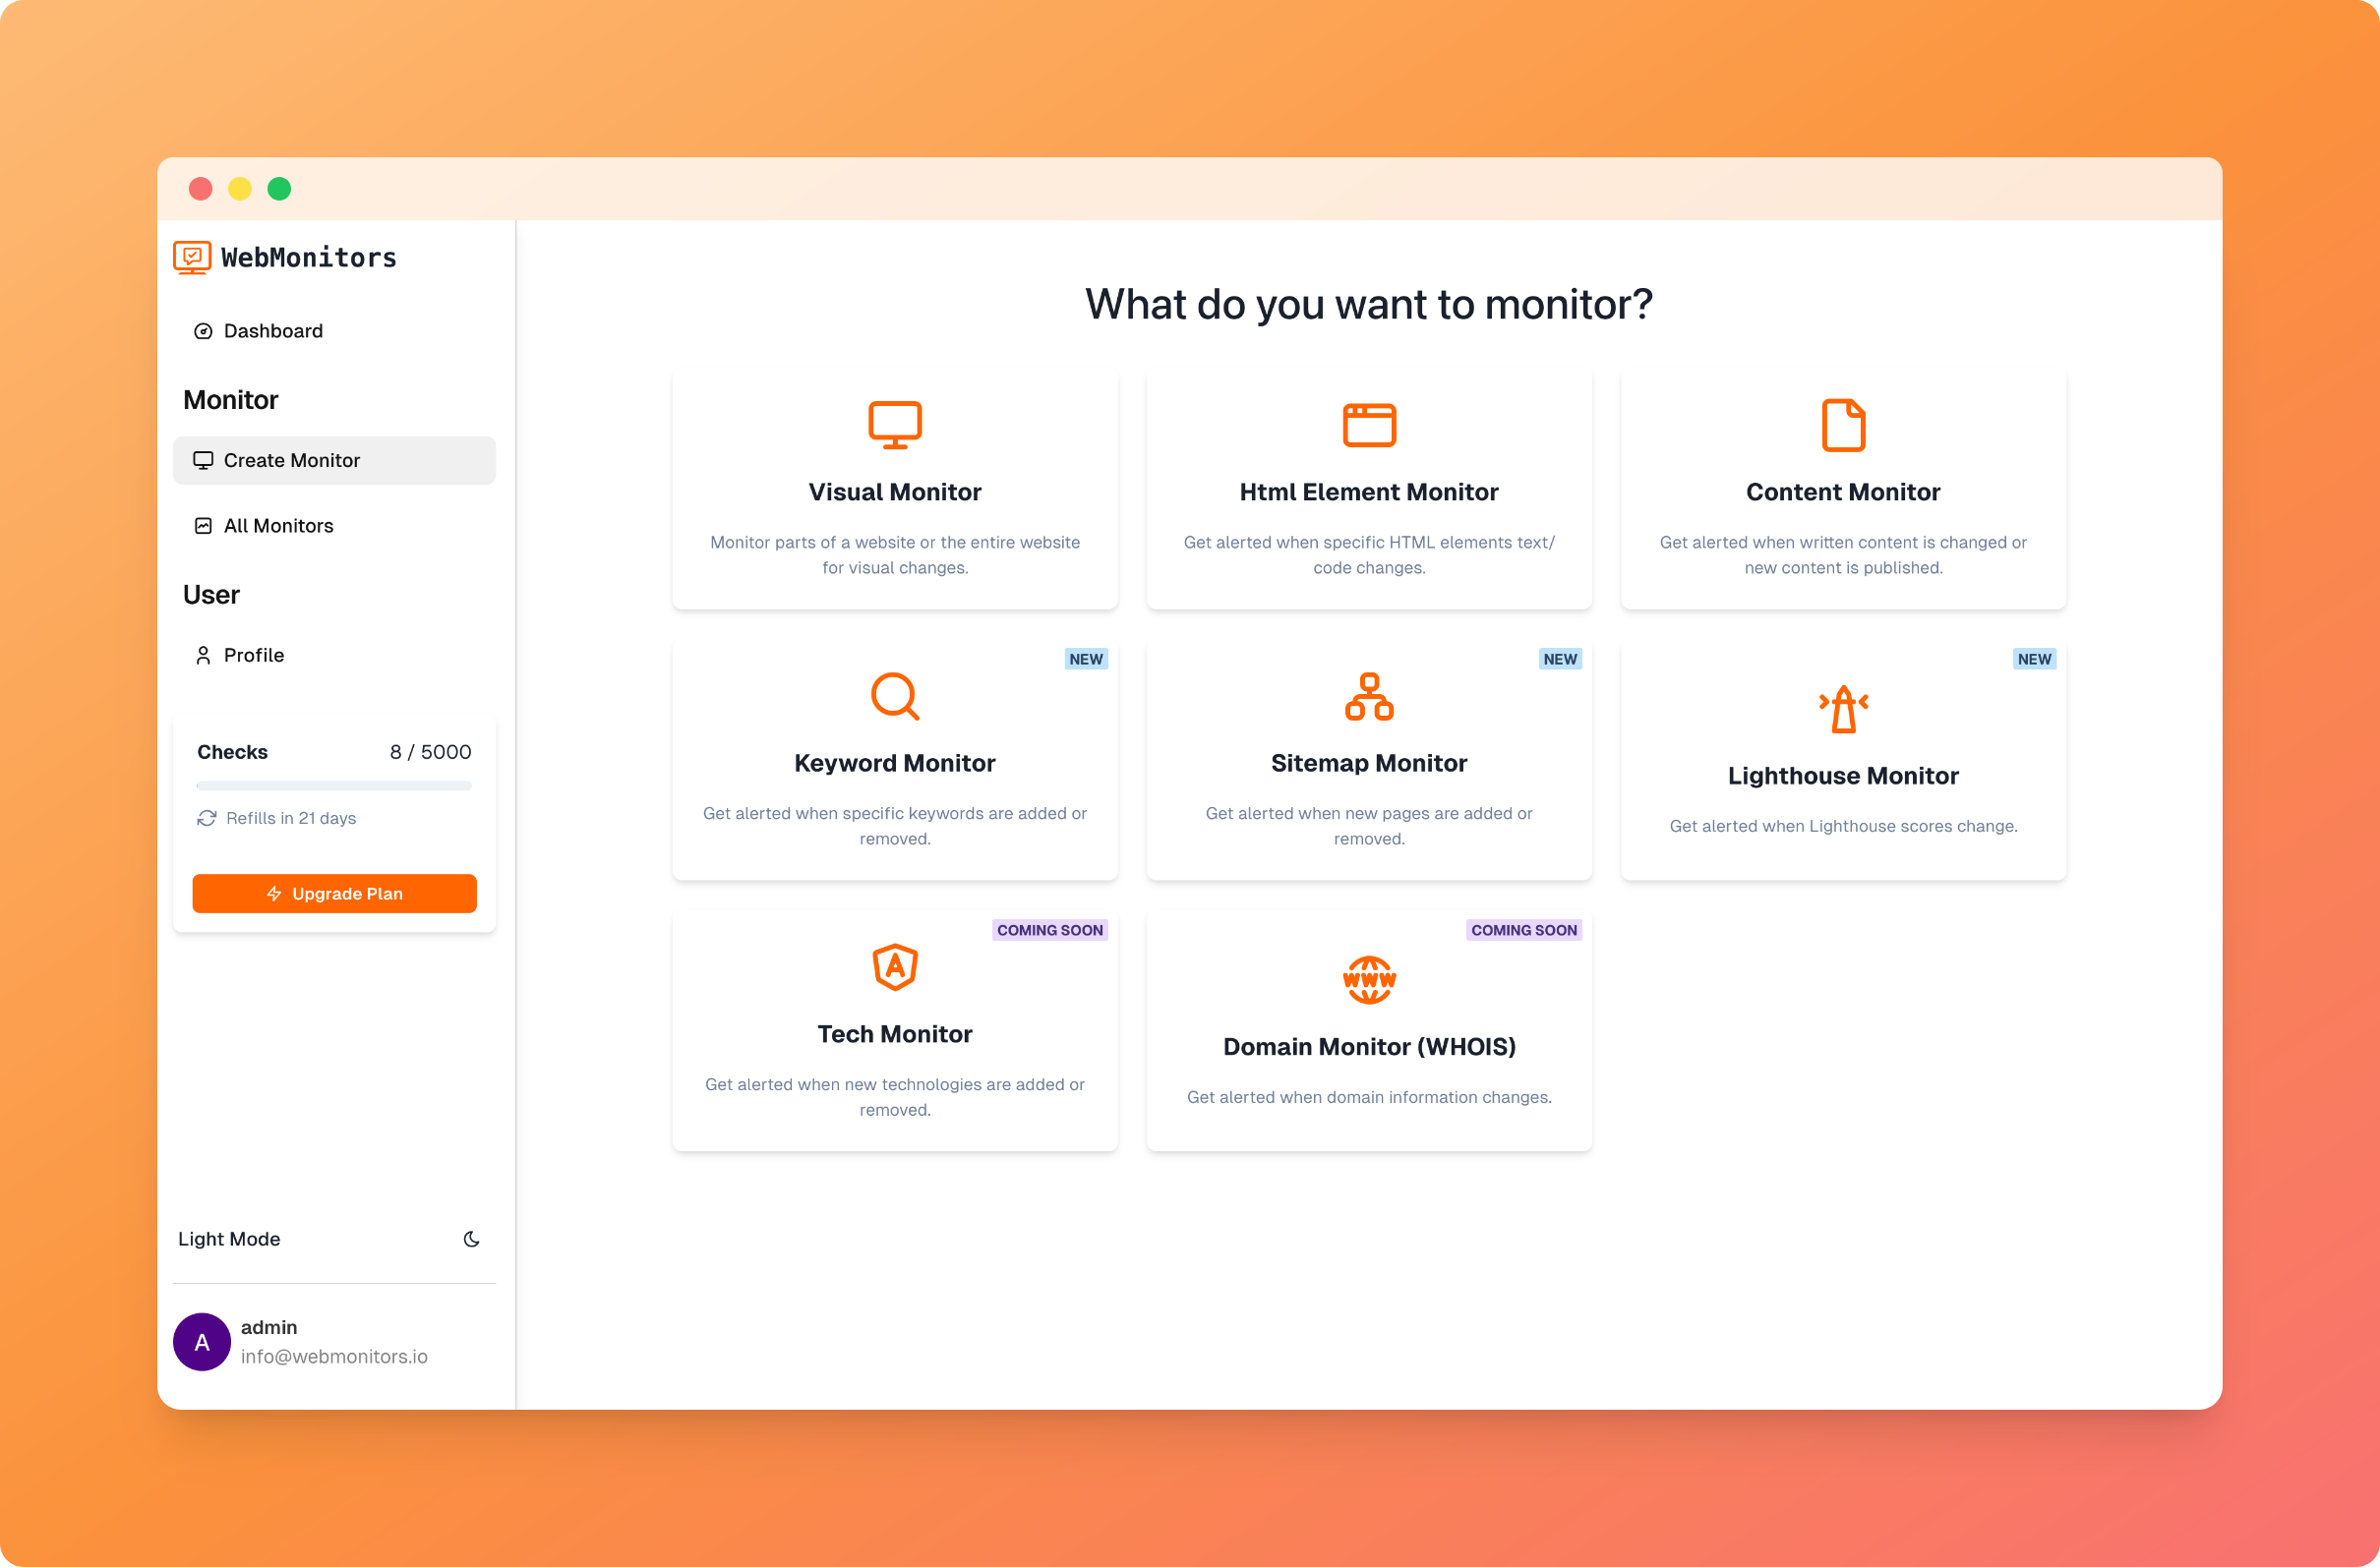Choose the Visual Monitor card title
Screen dimensions: 2380x1567
pos(895,492)
